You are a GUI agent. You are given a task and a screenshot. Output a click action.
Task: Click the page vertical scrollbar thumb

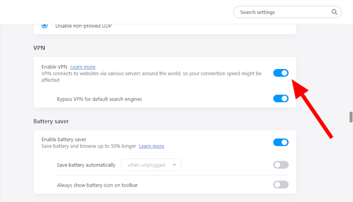click(351, 117)
